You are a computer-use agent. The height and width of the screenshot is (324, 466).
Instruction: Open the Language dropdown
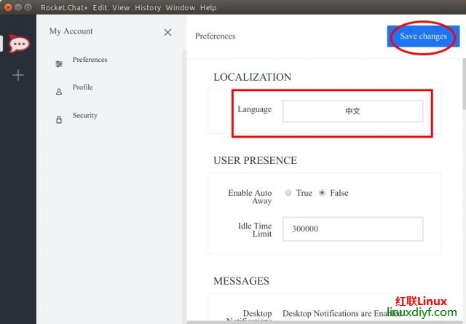point(352,111)
